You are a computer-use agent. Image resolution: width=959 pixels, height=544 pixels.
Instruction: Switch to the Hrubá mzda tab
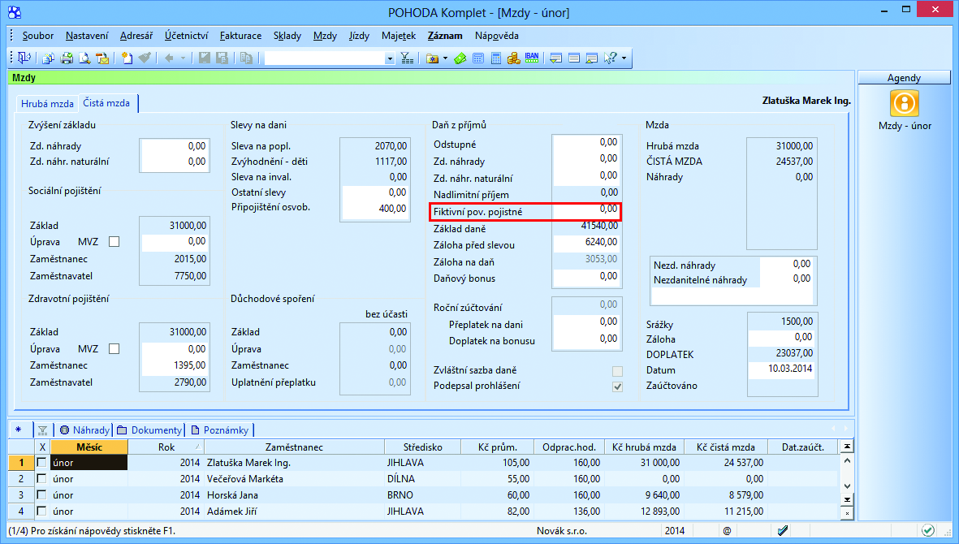(x=47, y=103)
